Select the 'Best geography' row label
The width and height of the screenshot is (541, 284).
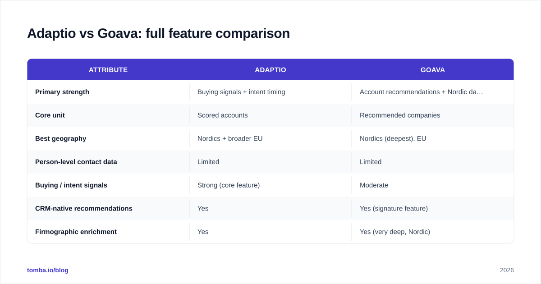pos(60,138)
